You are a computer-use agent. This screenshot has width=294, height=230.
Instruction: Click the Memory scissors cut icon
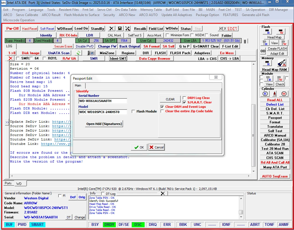coord(282,63)
